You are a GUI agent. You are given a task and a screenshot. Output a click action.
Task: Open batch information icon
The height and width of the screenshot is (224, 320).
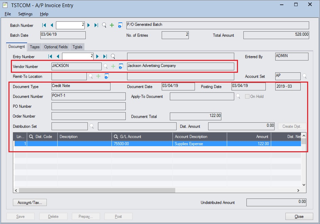[x=120, y=25]
